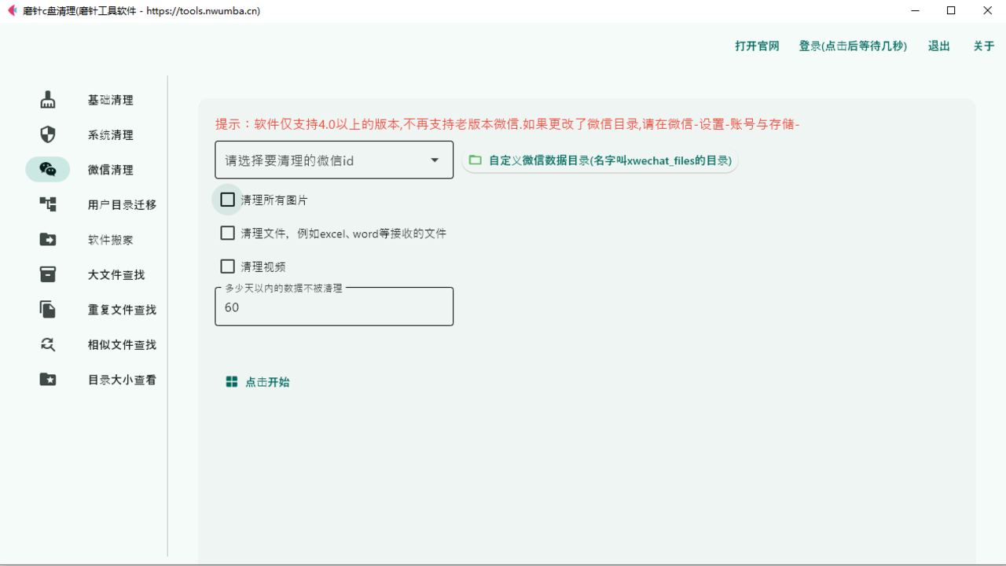
Task: Click the starred folder icon for 目录大小查看
Action: tap(48, 379)
